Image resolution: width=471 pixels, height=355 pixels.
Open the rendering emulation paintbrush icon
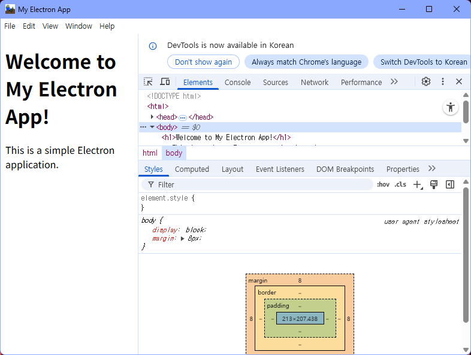(x=434, y=185)
